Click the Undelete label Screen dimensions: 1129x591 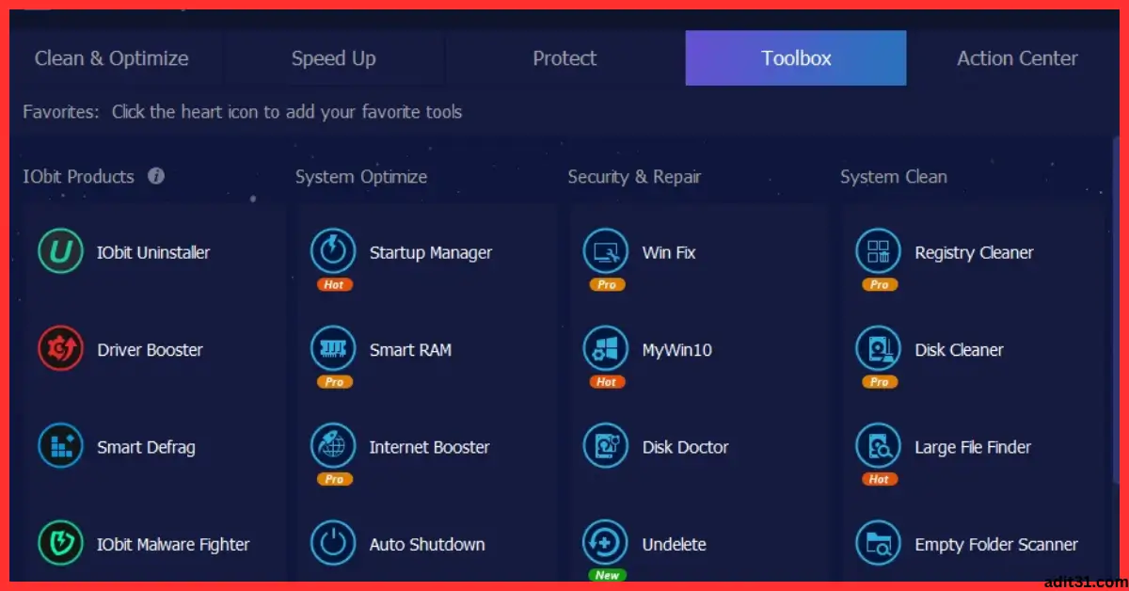[x=674, y=544]
